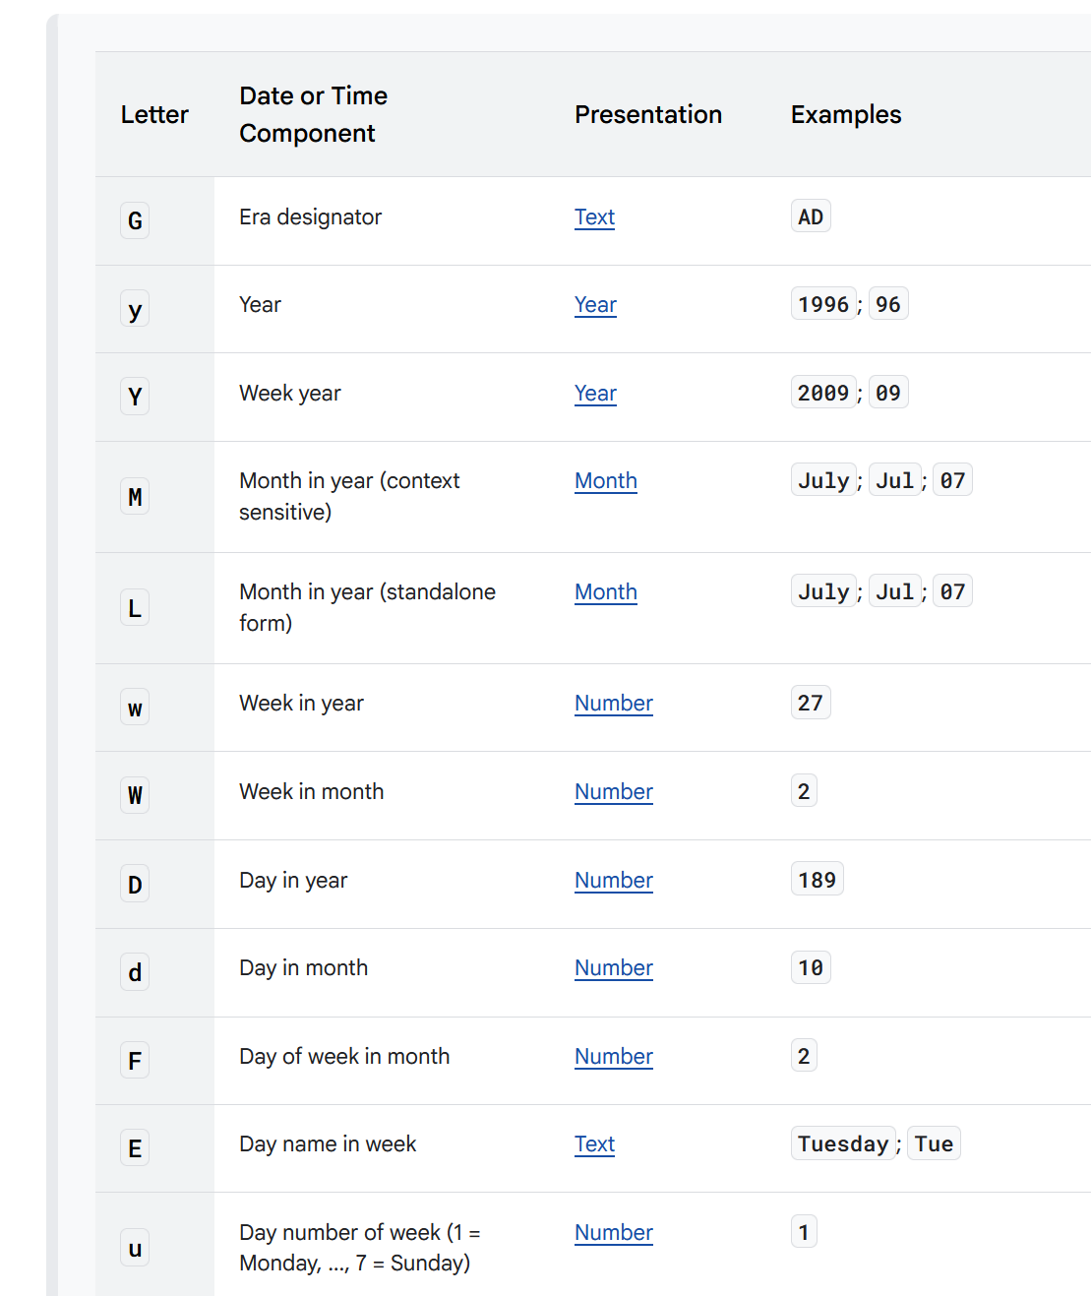This screenshot has height=1296, width=1091.
Task: Click the 189 example for Day in year
Action: 817,880
